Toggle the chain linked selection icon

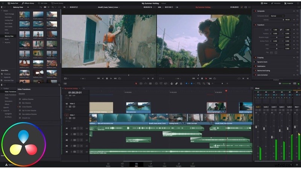176,83
